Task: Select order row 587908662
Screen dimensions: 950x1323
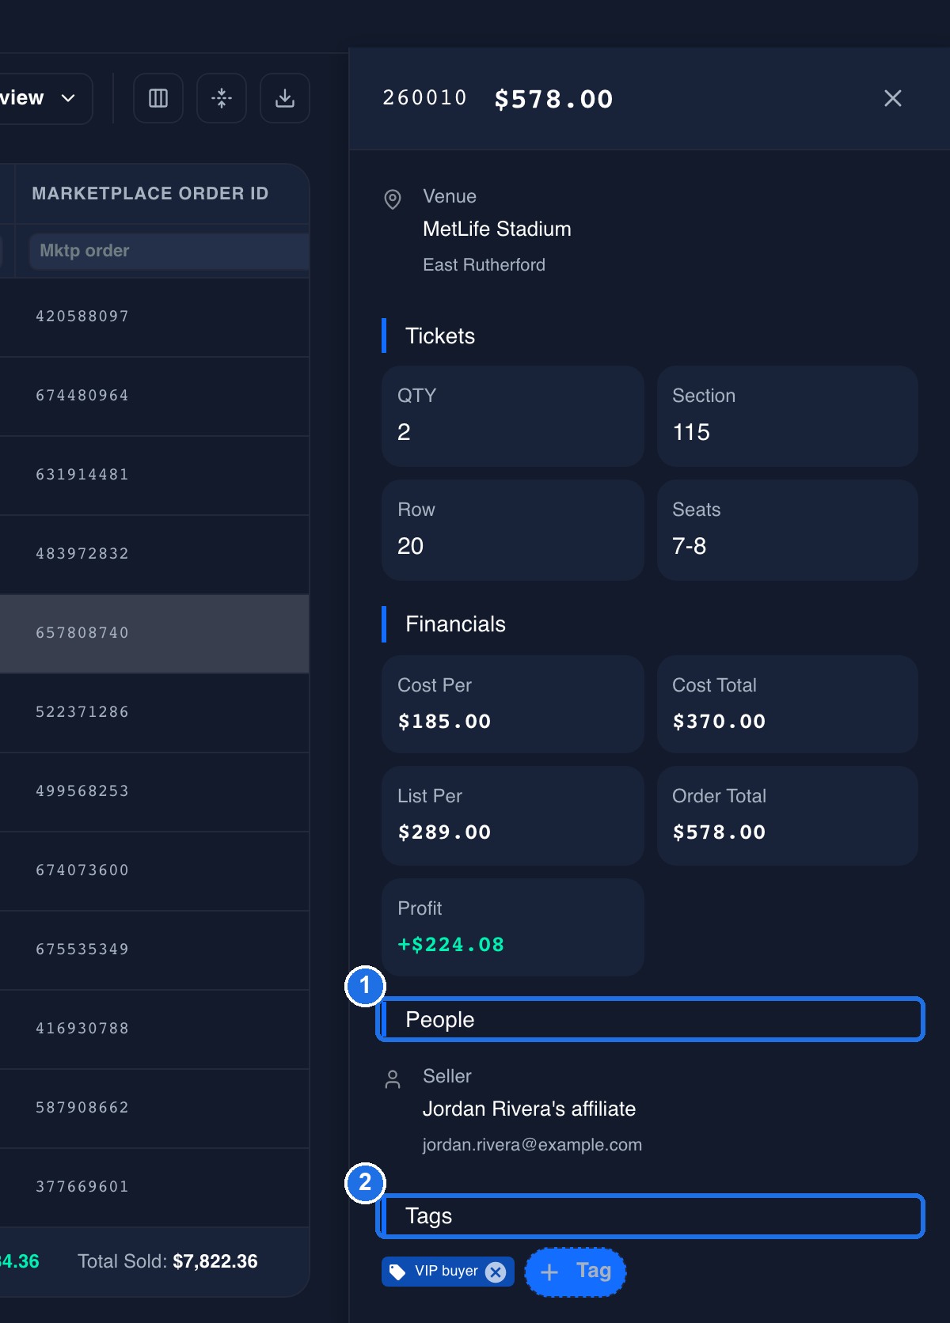Action: (154, 1108)
